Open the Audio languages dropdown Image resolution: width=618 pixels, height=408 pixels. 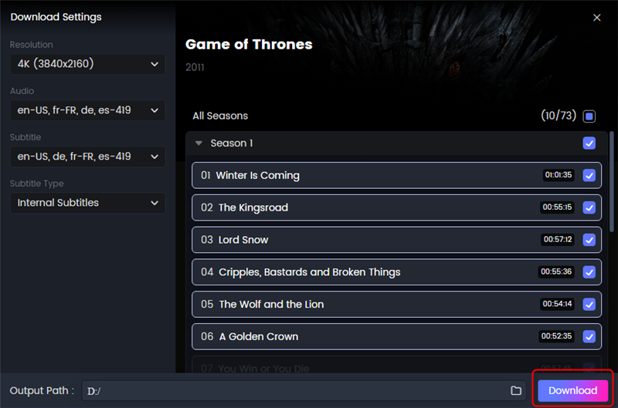pos(87,110)
